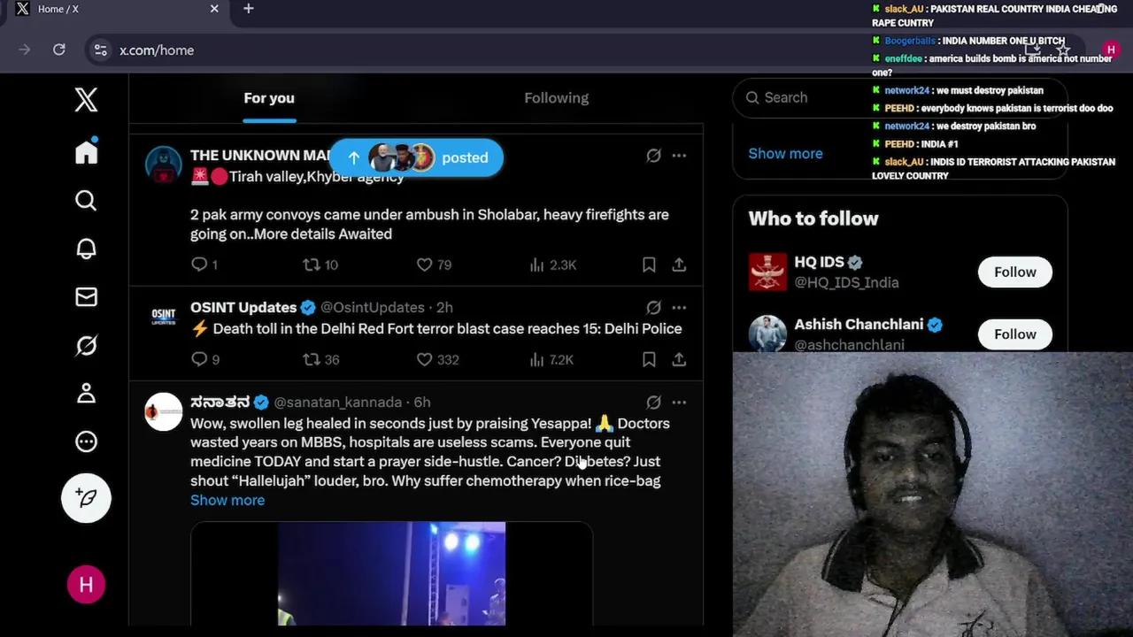Screen dimensions: 1133x637
Task: Open a new browser tab
Action: coord(249,9)
